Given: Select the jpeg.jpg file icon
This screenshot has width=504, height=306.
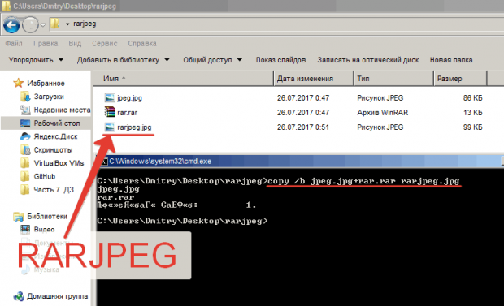Looking at the screenshot, I should 110,97.
